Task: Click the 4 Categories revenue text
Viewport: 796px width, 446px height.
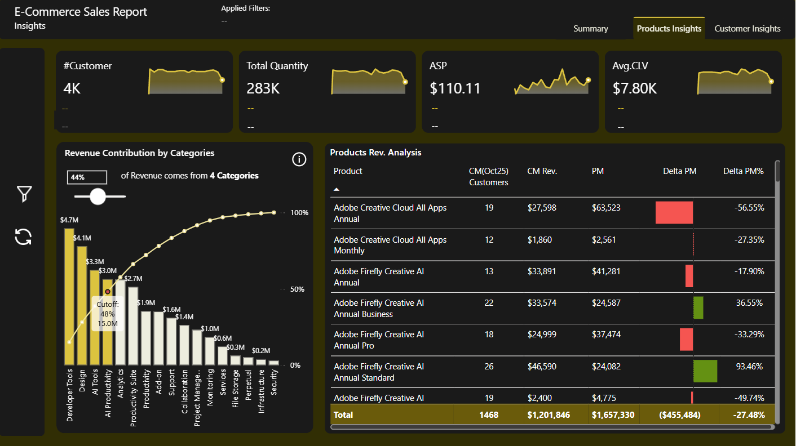Action: click(x=234, y=176)
